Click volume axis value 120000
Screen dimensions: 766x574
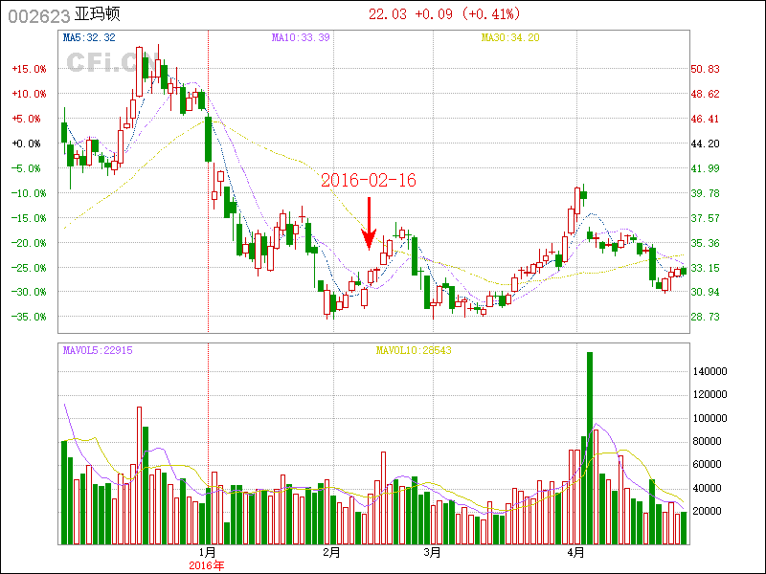point(710,394)
